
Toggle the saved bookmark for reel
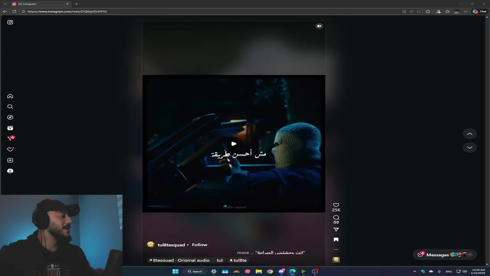click(x=336, y=240)
